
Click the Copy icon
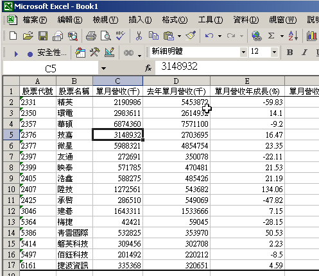coord(153,36)
